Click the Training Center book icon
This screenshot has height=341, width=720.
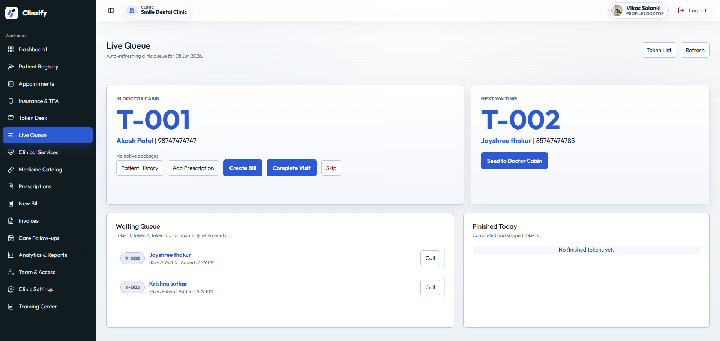point(11,307)
